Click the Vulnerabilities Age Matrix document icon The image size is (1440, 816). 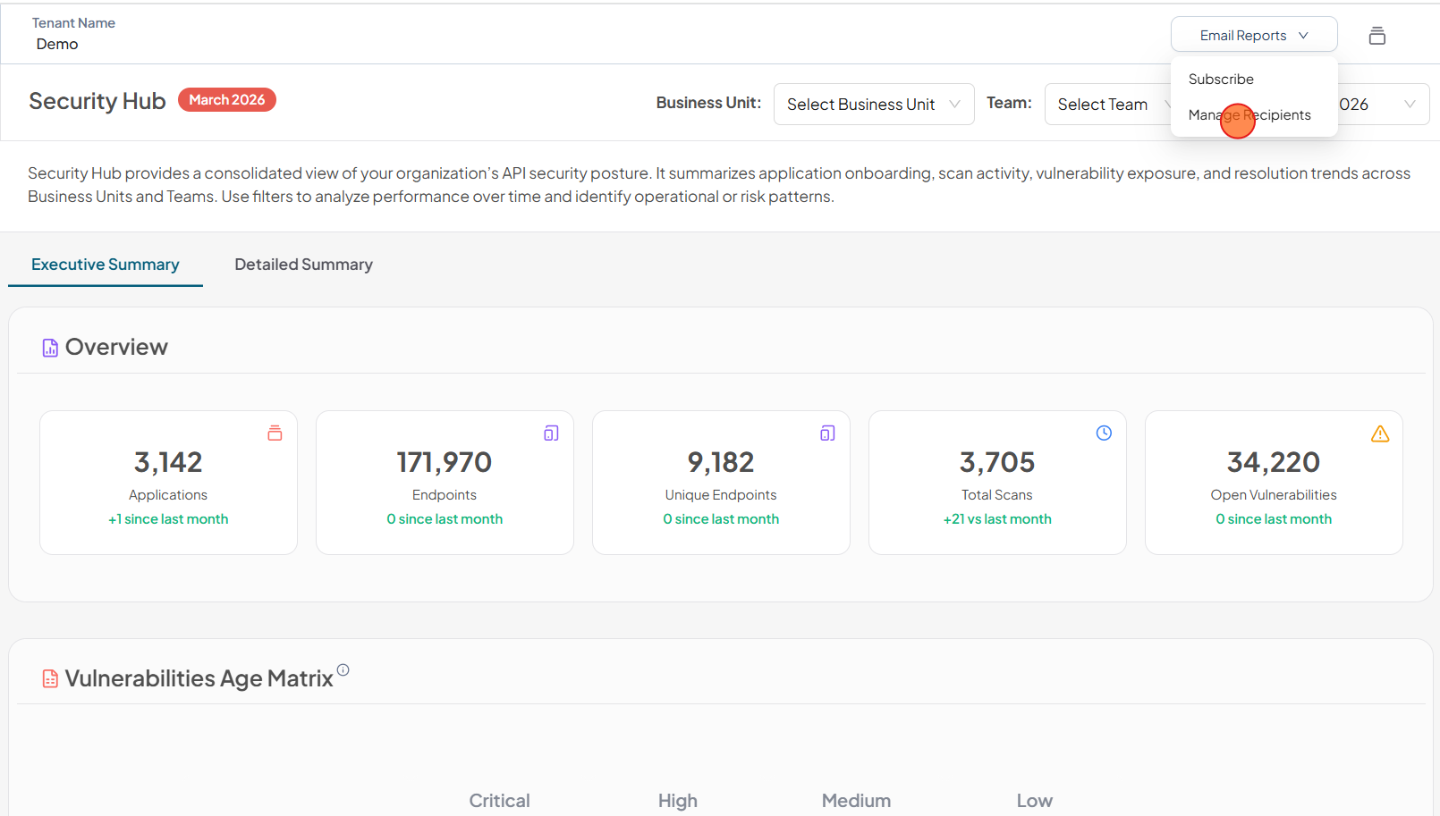[50, 679]
